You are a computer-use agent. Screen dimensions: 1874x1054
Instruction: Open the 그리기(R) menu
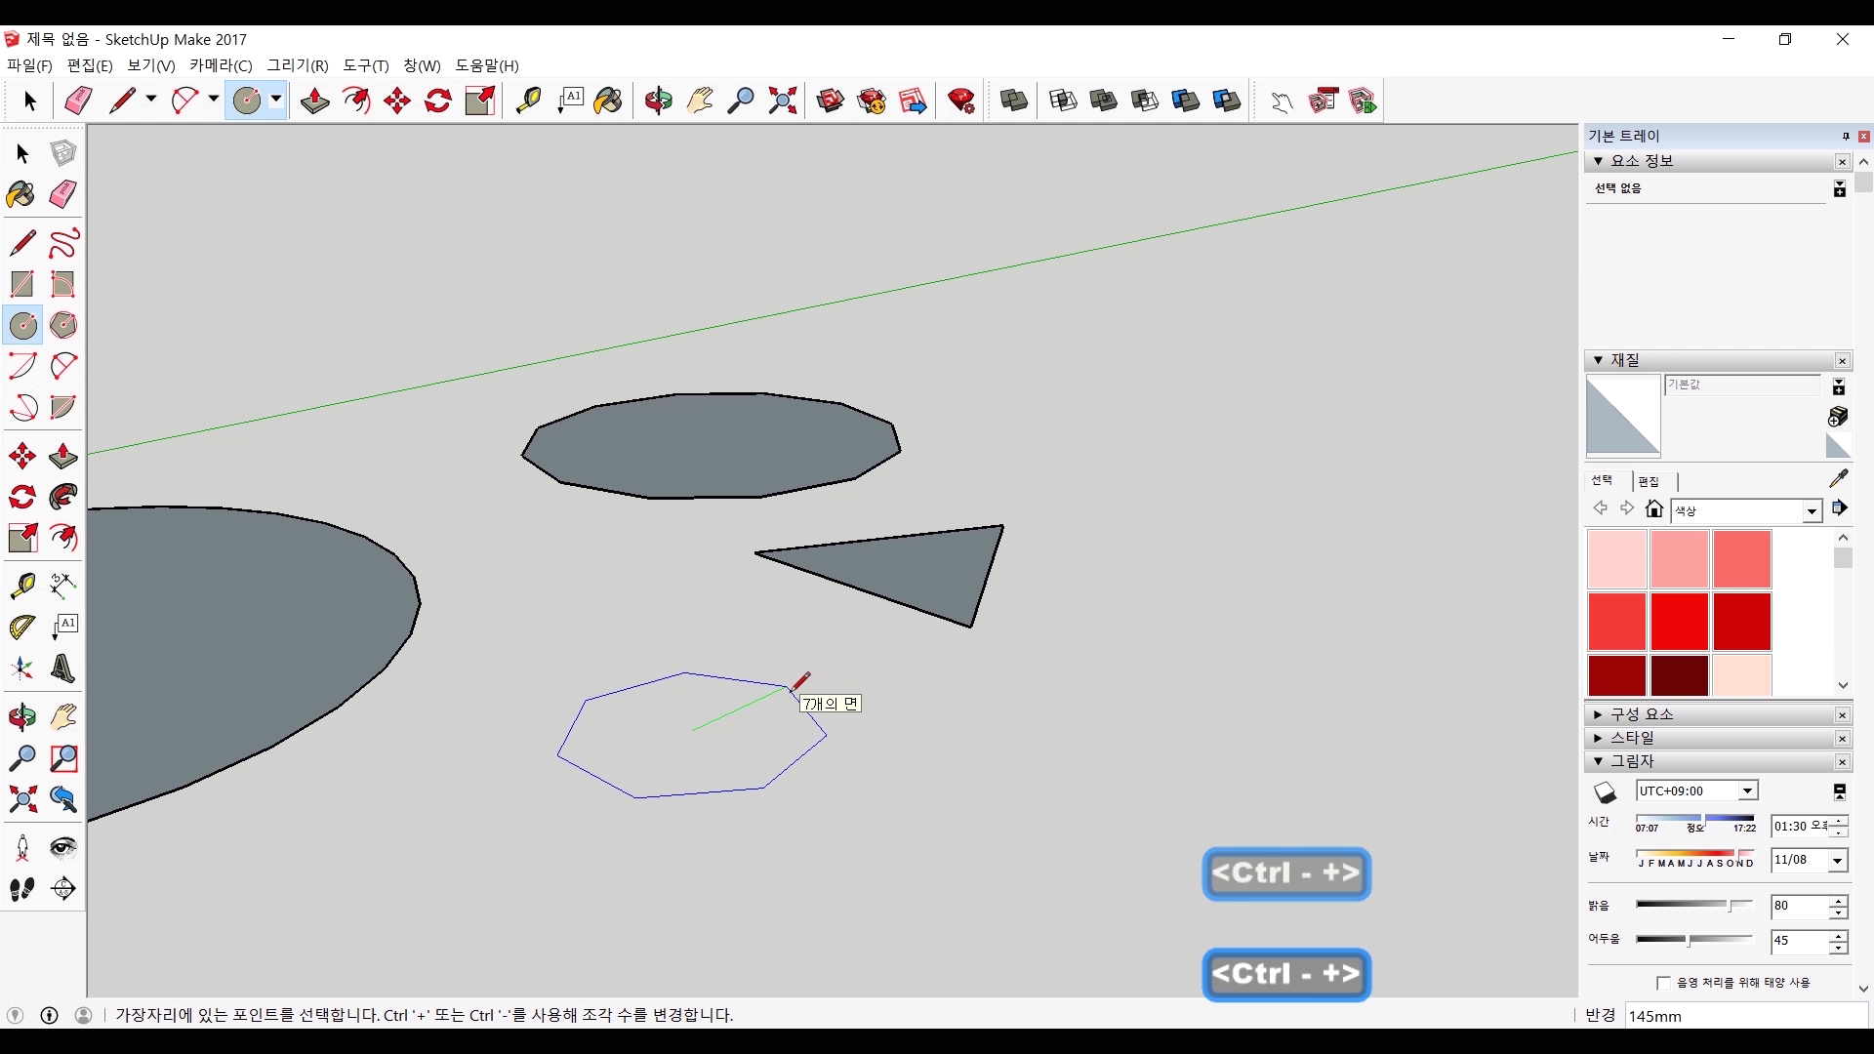pyautogui.click(x=298, y=65)
